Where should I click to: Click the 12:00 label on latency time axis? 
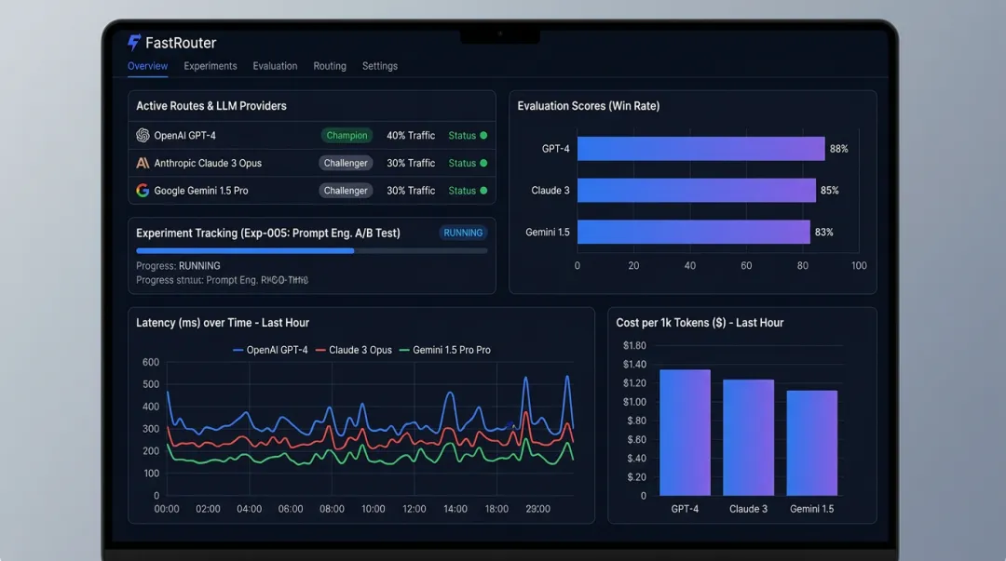click(414, 508)
